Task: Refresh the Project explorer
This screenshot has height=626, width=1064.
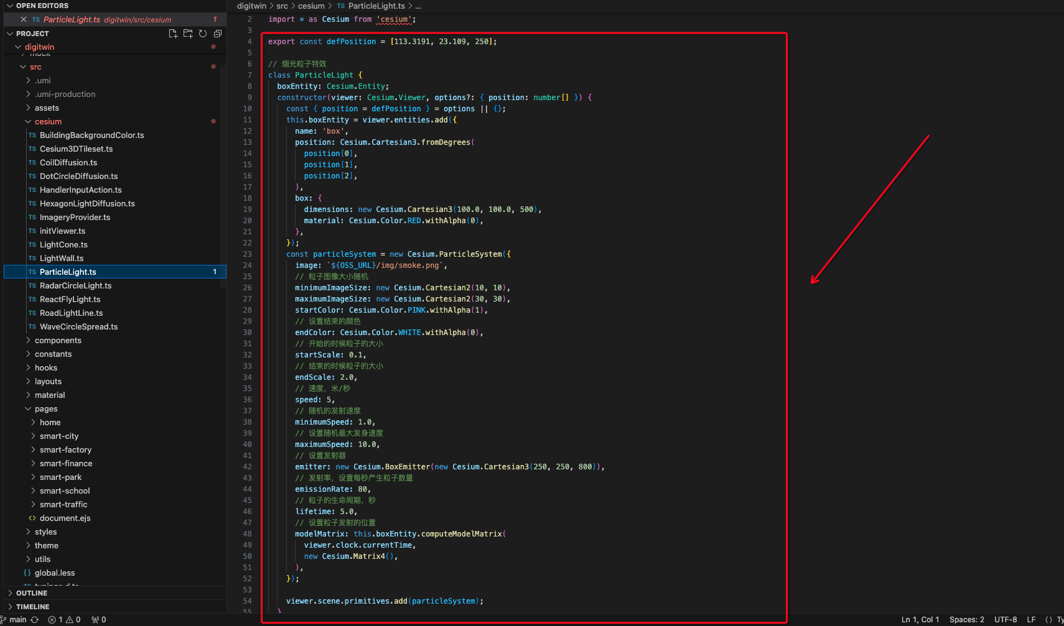Action: (x=203, y=34)
